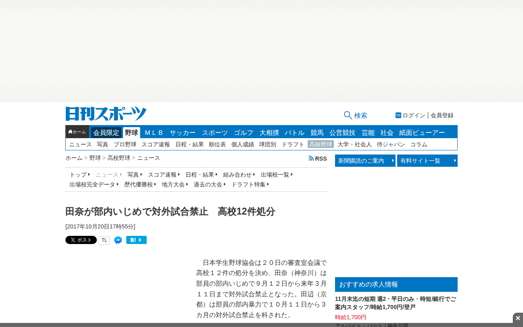Close the bottom bar with X
Screen dimensions: 523x327
point(518,318)
